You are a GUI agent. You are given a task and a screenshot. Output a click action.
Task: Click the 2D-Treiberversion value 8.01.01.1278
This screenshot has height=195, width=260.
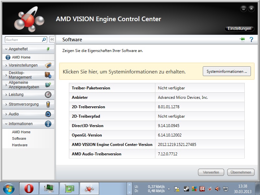(168, 107)
